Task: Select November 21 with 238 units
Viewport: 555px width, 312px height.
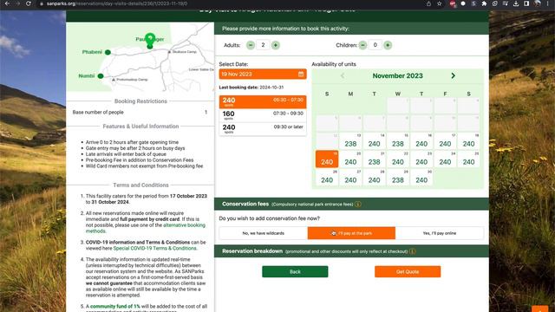Action: 374,159
